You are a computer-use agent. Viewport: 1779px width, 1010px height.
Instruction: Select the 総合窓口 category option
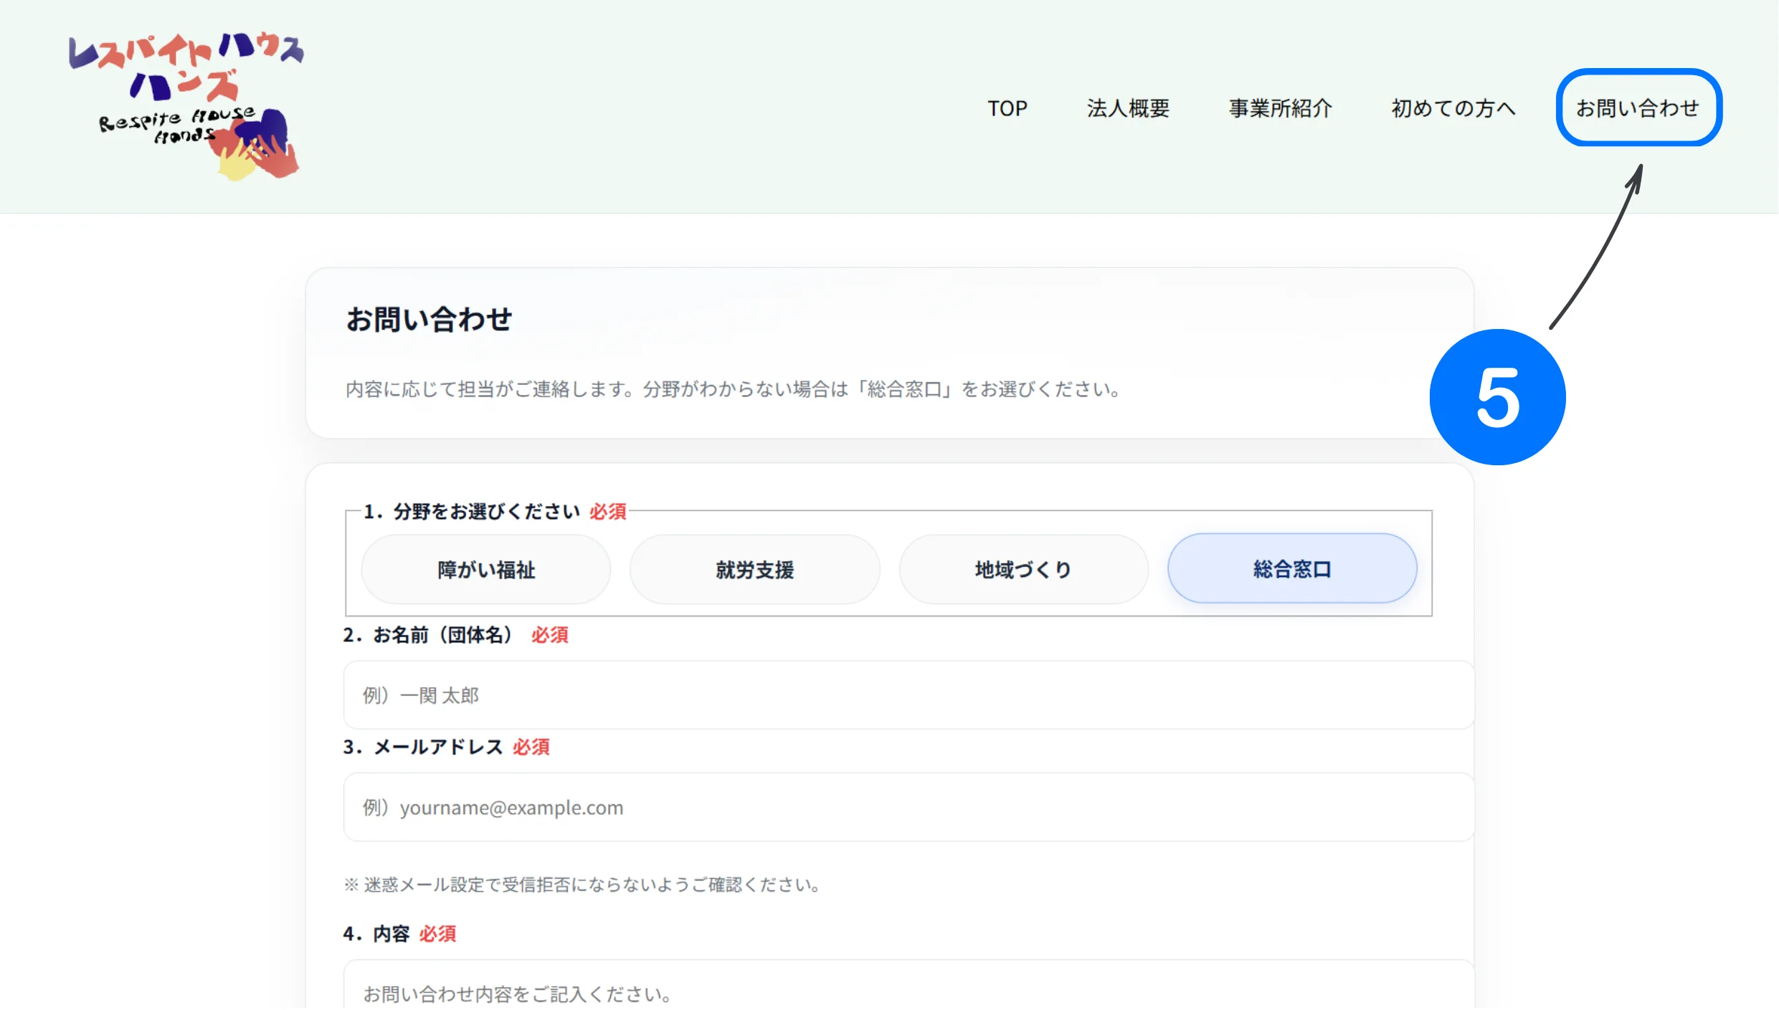coord(1292,568)
